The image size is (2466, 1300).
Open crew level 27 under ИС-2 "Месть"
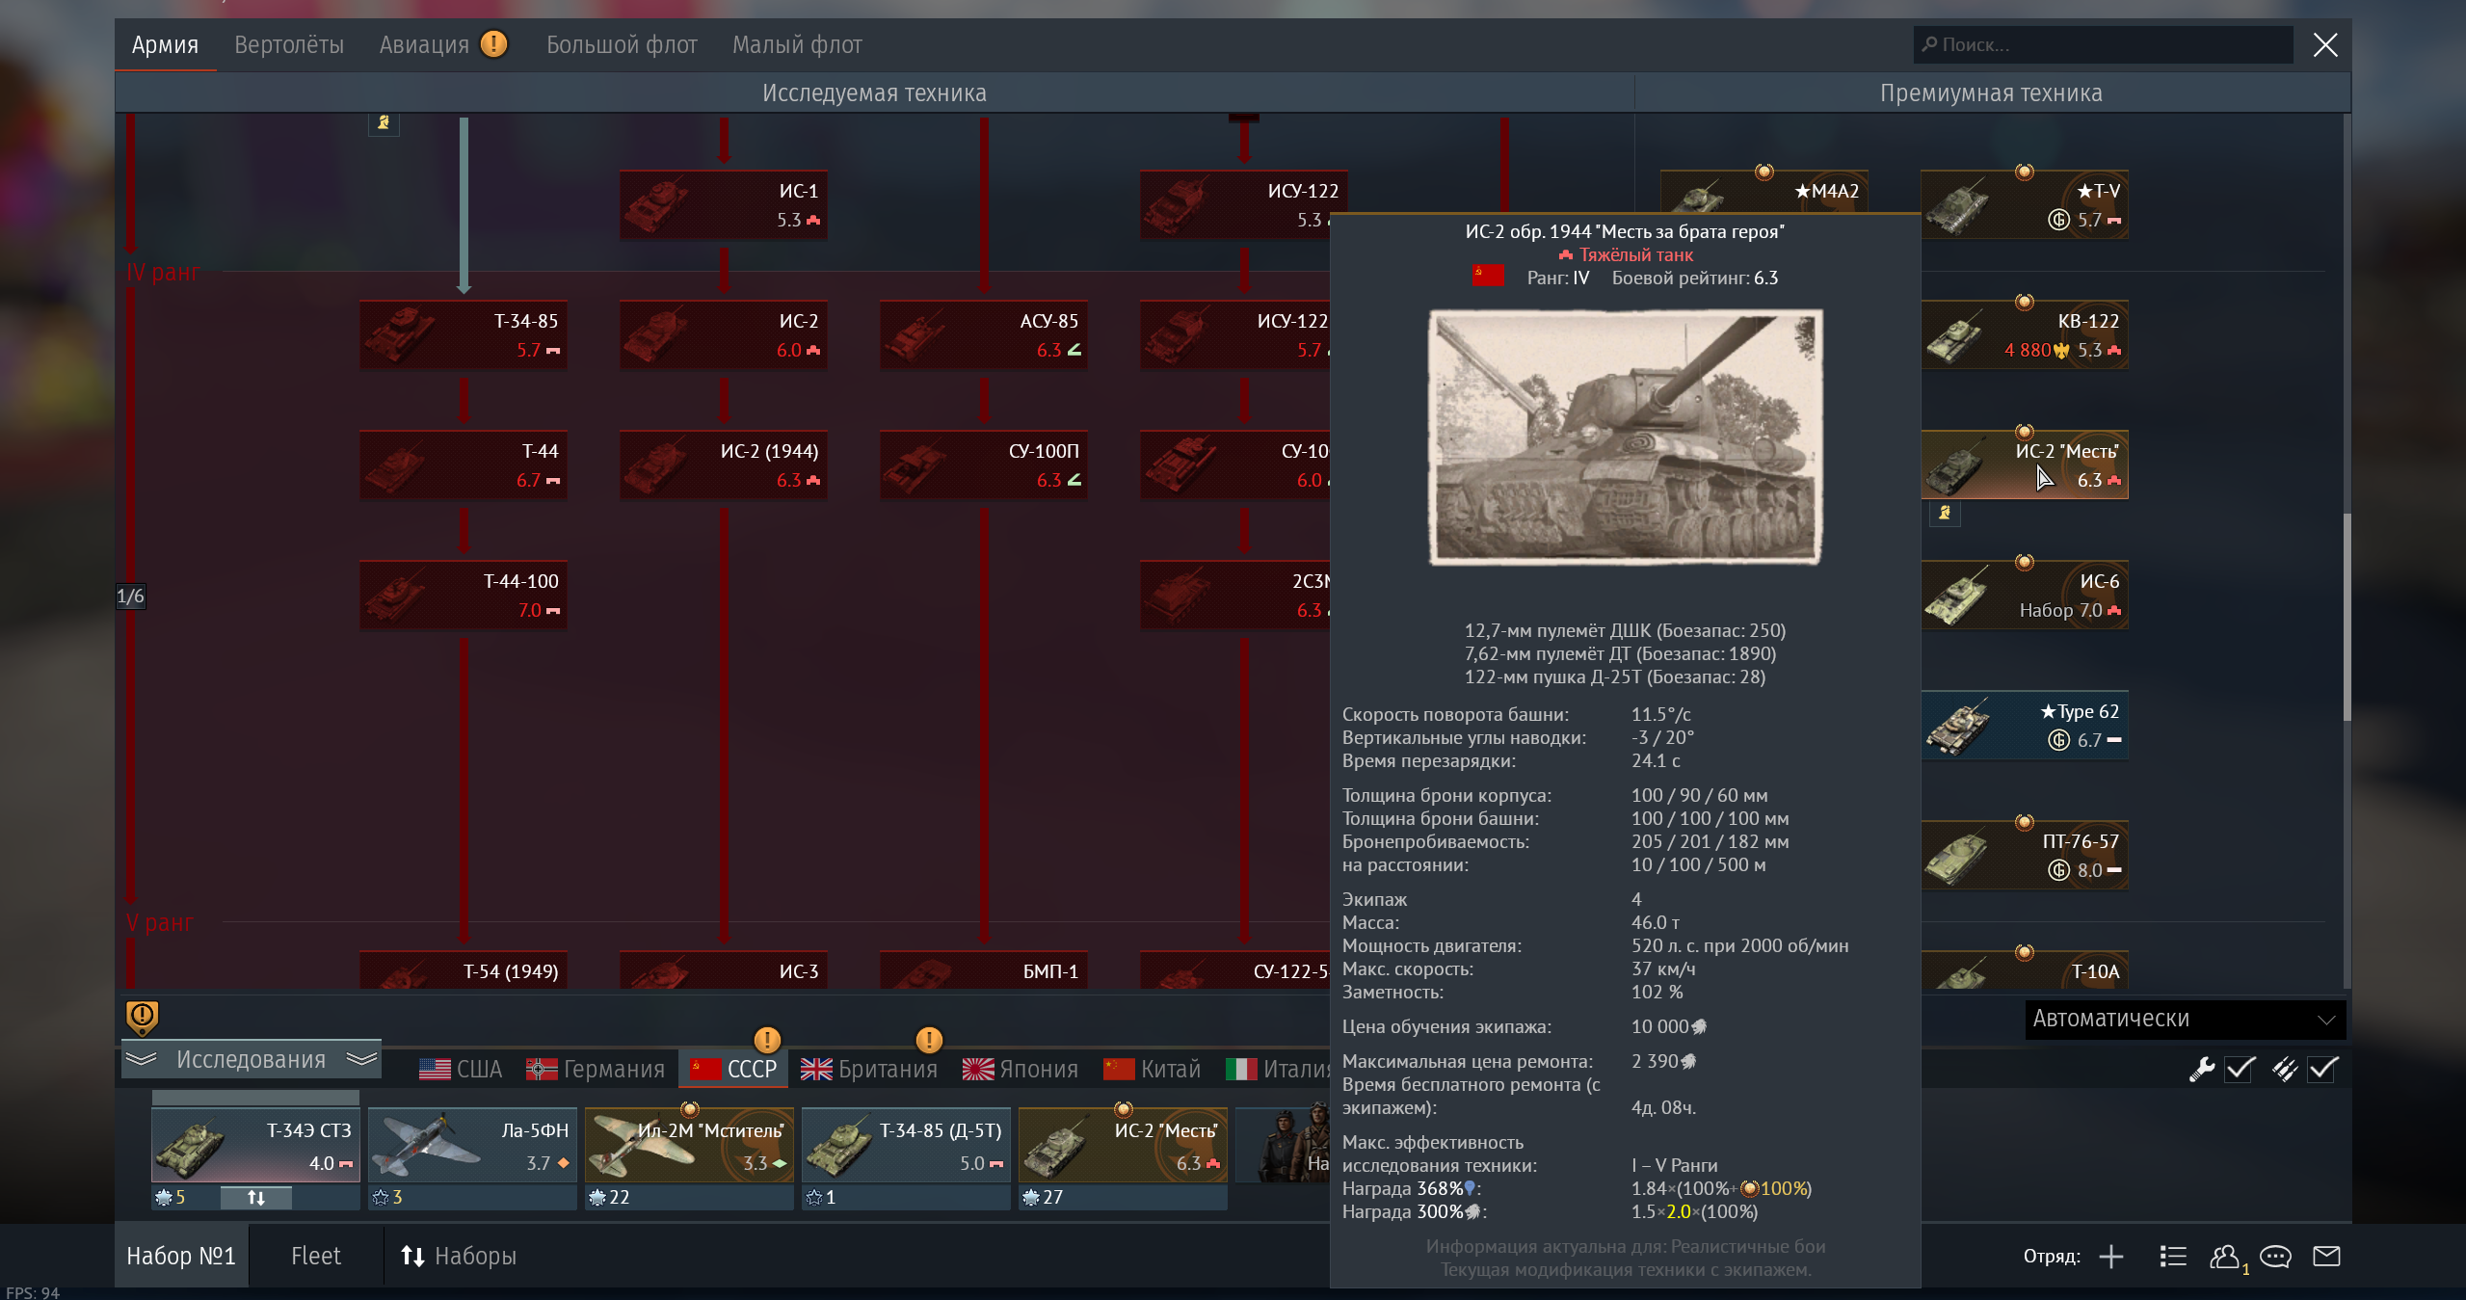(1042, 1197)
